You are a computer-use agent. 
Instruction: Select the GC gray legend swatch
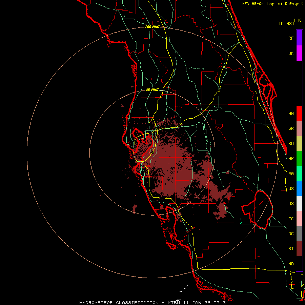click(299, 233)
